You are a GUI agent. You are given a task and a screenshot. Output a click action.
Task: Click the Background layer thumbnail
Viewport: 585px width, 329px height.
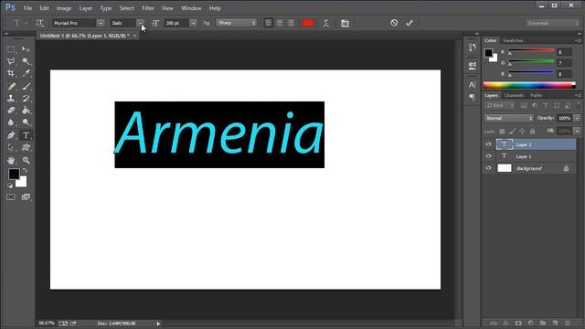tap(505, 168)
